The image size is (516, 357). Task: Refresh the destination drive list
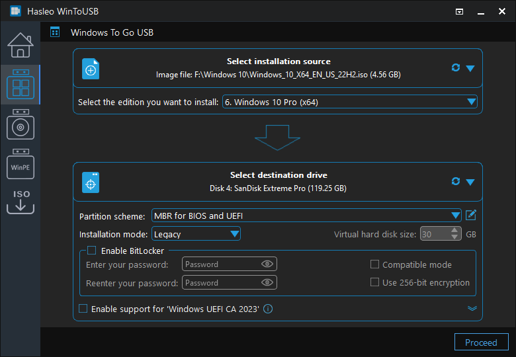point(455,181)
